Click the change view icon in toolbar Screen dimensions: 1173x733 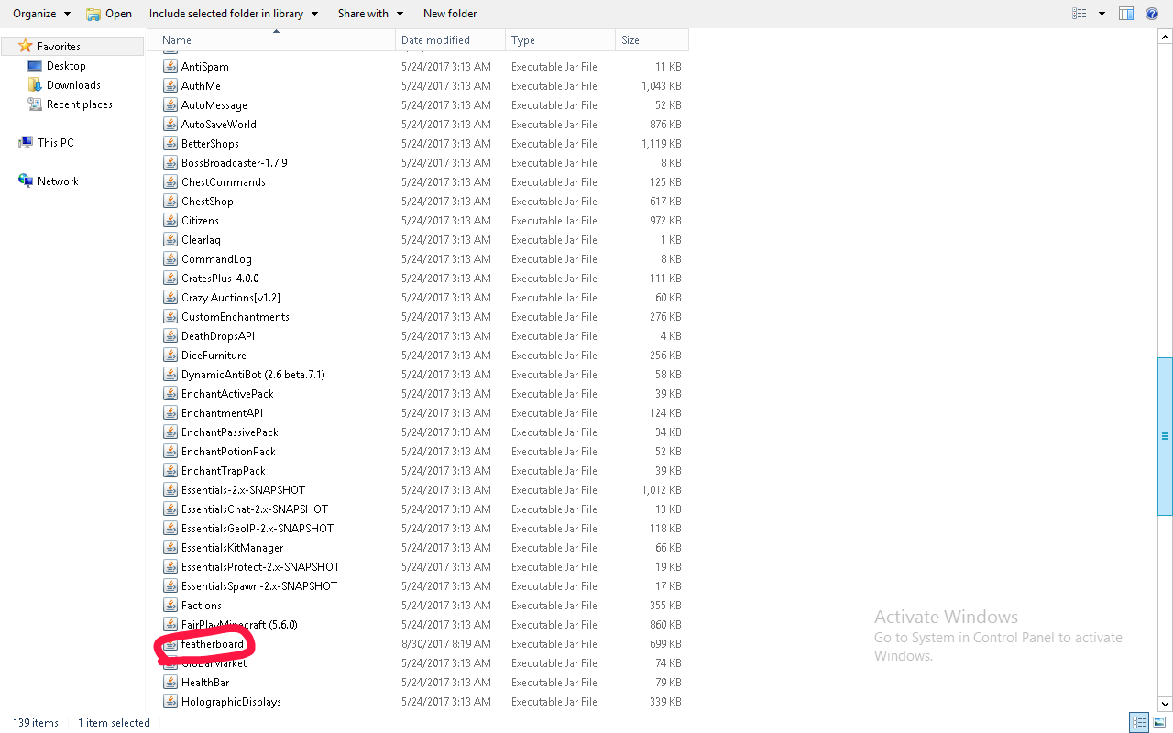[x=1080, y=14]
